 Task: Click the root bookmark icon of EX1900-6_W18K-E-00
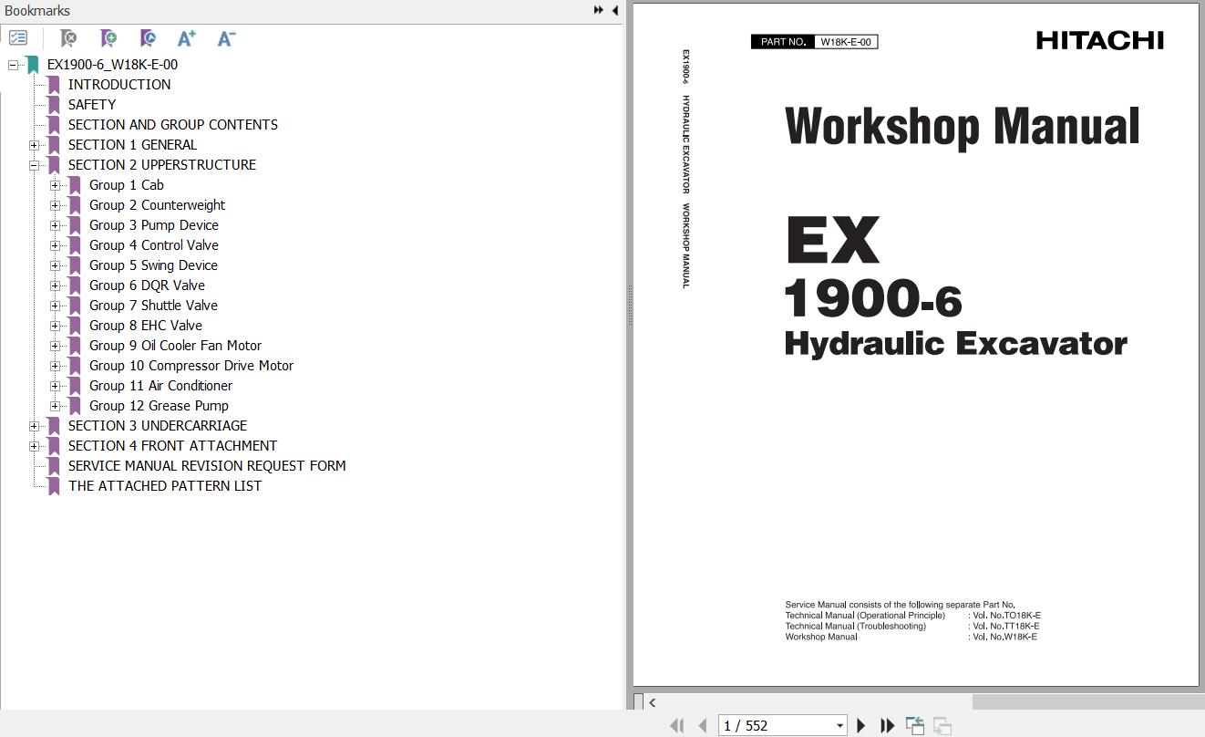[x=33, y=65]
